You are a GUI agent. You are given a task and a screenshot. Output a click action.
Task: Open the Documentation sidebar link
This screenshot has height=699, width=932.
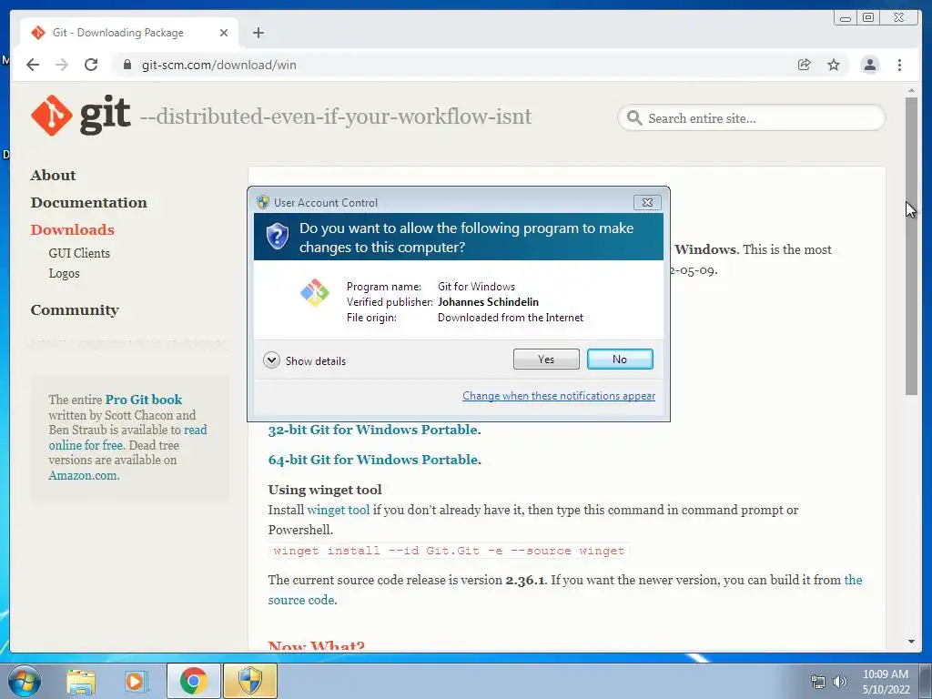88,203
